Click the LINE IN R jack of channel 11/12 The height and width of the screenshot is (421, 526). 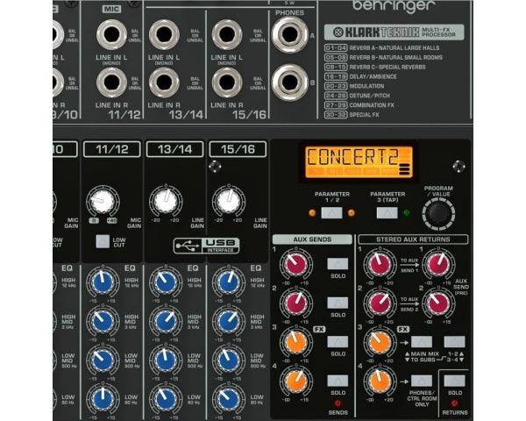pos(111,82)
